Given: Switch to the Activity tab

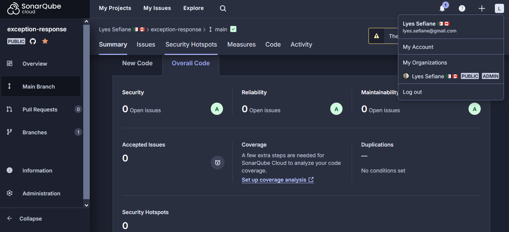Looking at the screenshot, I should pyautogui.click(x=301, y=44).
